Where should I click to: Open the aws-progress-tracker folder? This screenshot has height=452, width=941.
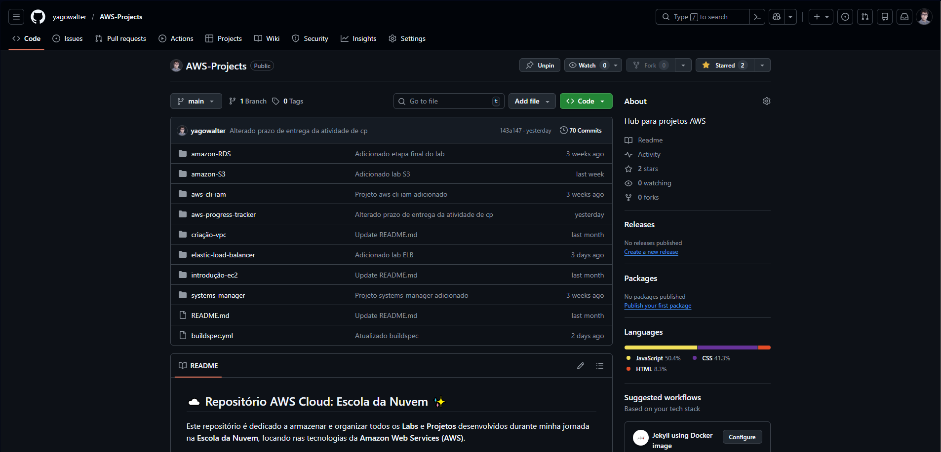[223, 214]
